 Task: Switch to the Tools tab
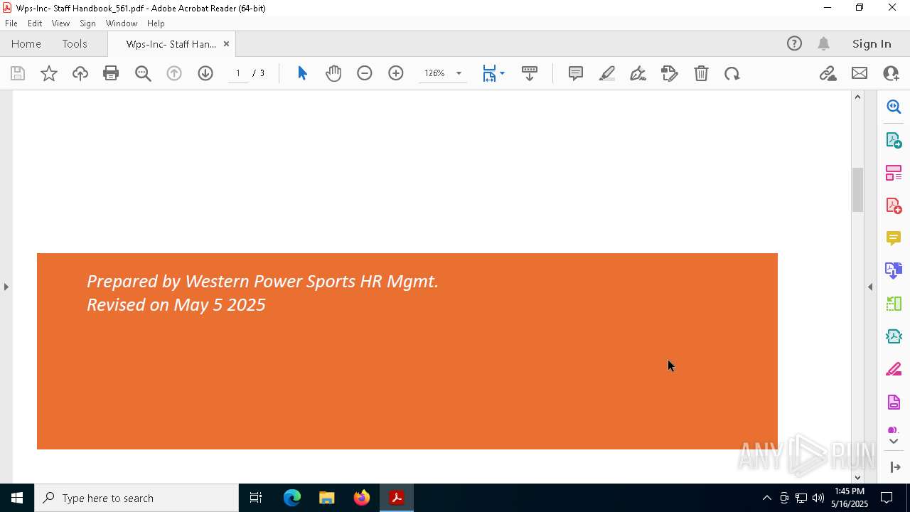click(x=75, y=43)
